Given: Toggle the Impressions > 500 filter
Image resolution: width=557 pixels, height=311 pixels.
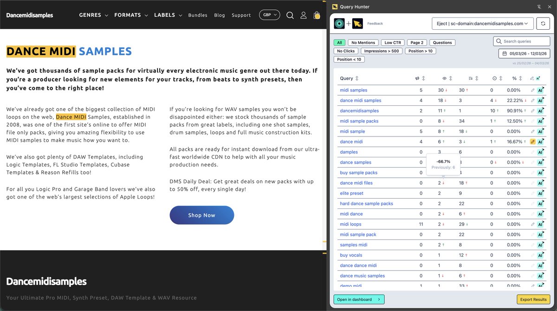Looking at the screenshot, I should click(382, 51).
